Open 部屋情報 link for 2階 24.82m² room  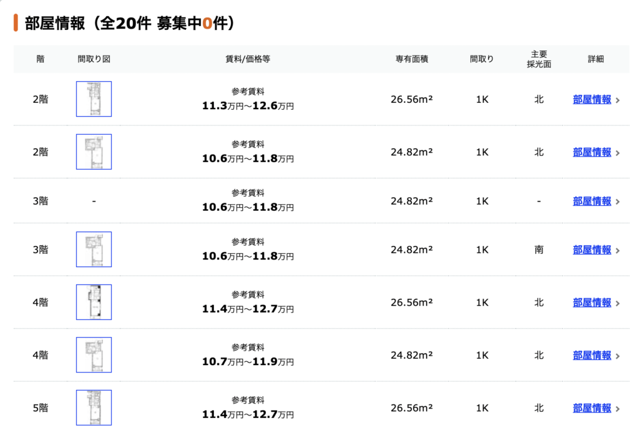point(592,152)
